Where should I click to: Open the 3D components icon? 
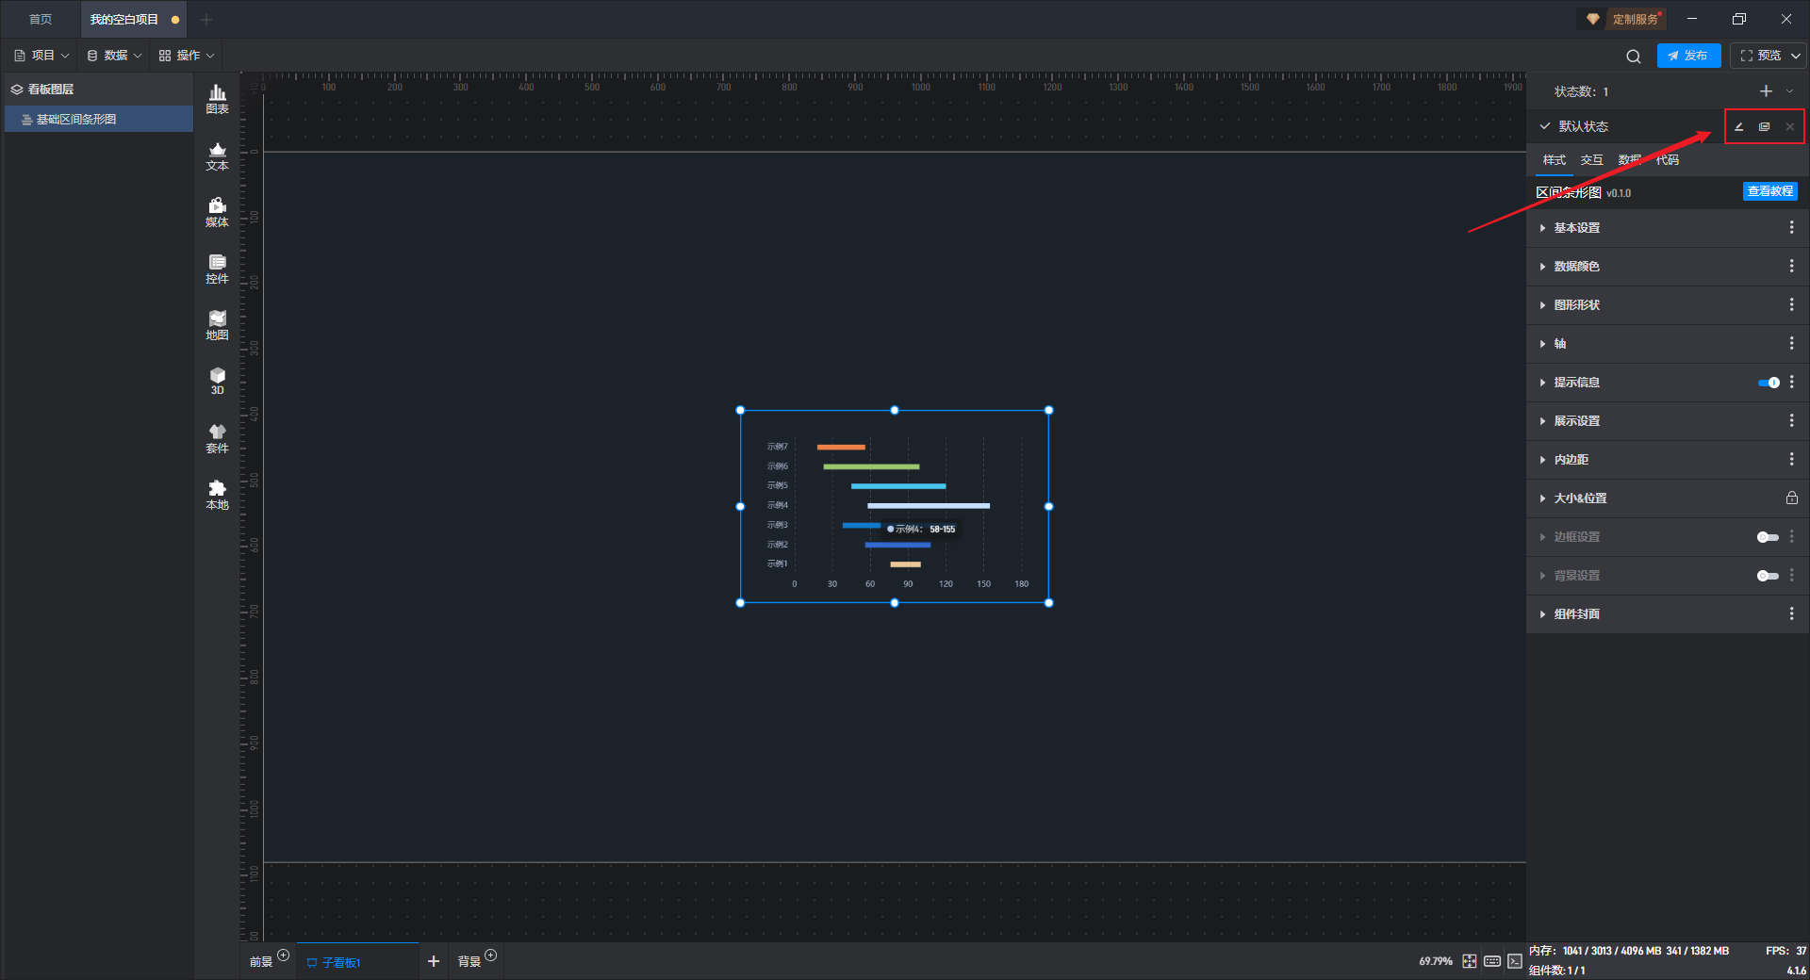coord(217,381)
